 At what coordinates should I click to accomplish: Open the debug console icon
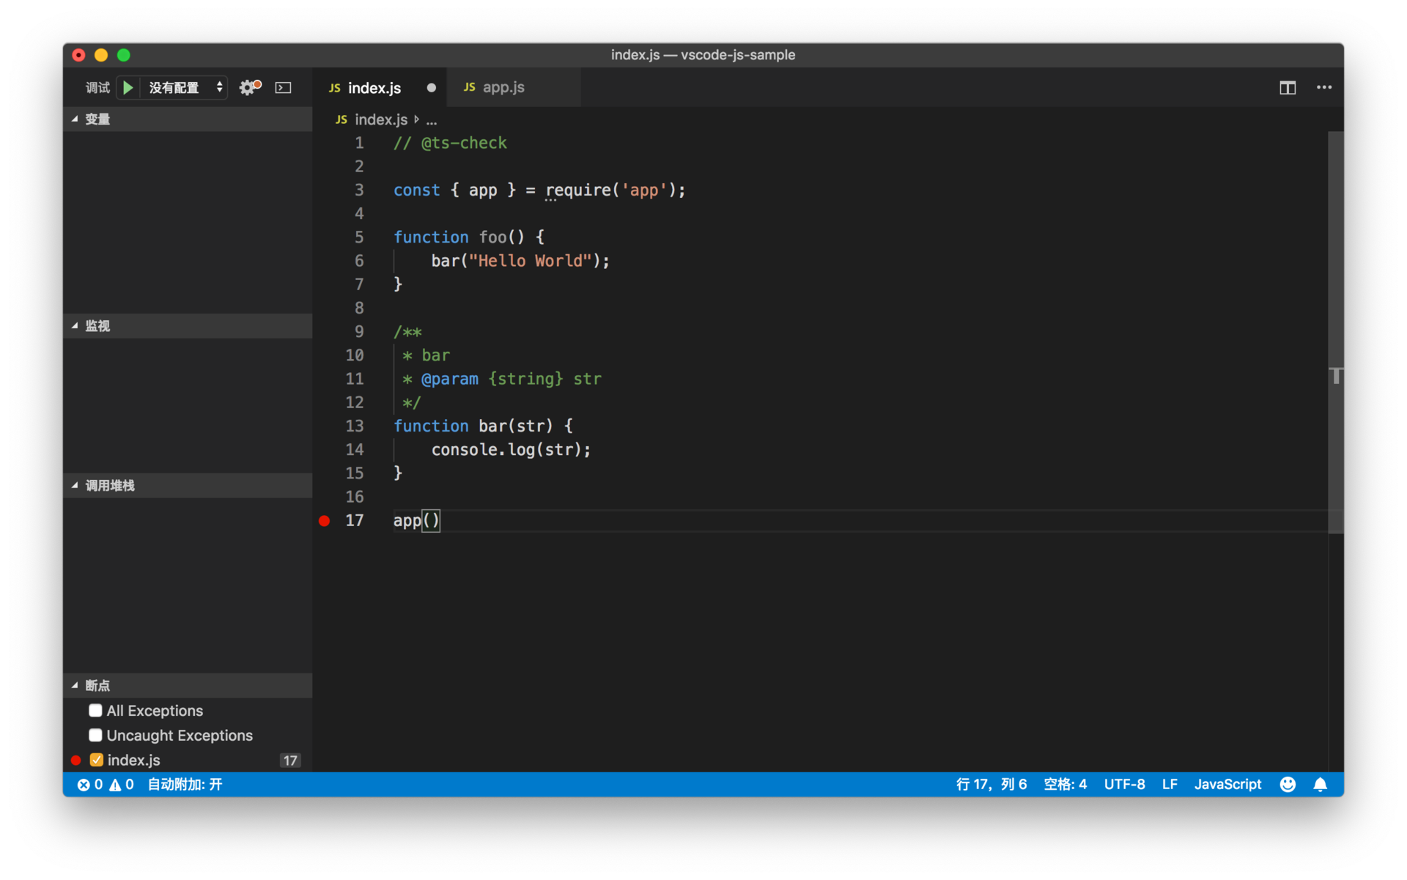[283, 88]
